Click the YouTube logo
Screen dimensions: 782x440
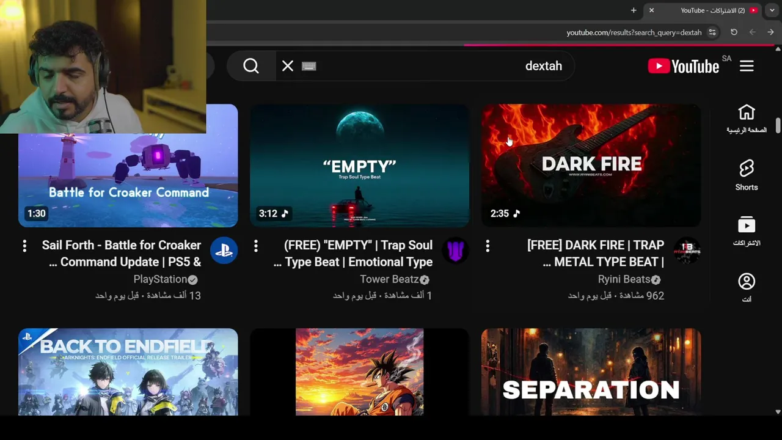[684, 66]
